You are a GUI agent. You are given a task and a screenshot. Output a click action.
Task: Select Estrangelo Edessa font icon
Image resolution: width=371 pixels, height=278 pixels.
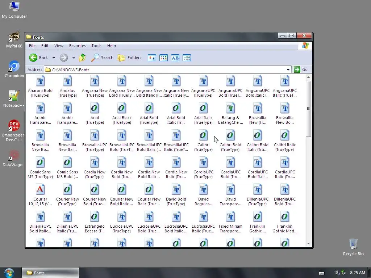[x=95, y=217]
